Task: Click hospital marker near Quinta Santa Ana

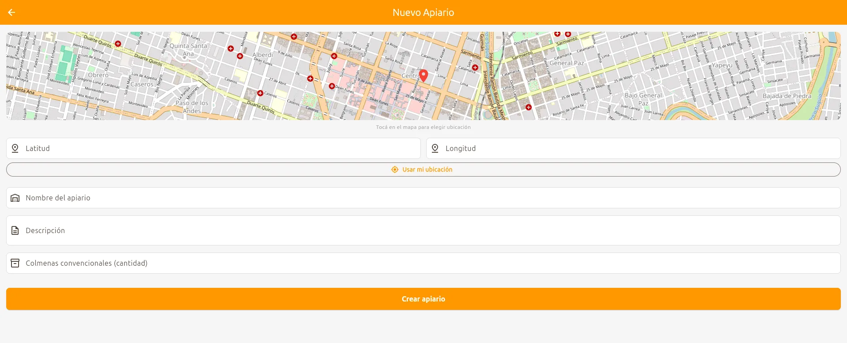Action: click(x=231, y=49)
